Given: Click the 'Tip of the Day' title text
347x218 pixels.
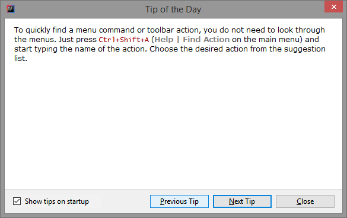Looking at the screenshot, I should pos(173,9).
